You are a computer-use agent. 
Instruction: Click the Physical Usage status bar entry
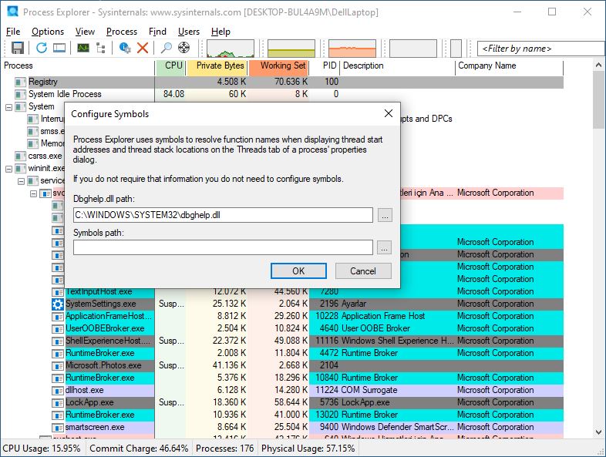(x=308, y=449)
